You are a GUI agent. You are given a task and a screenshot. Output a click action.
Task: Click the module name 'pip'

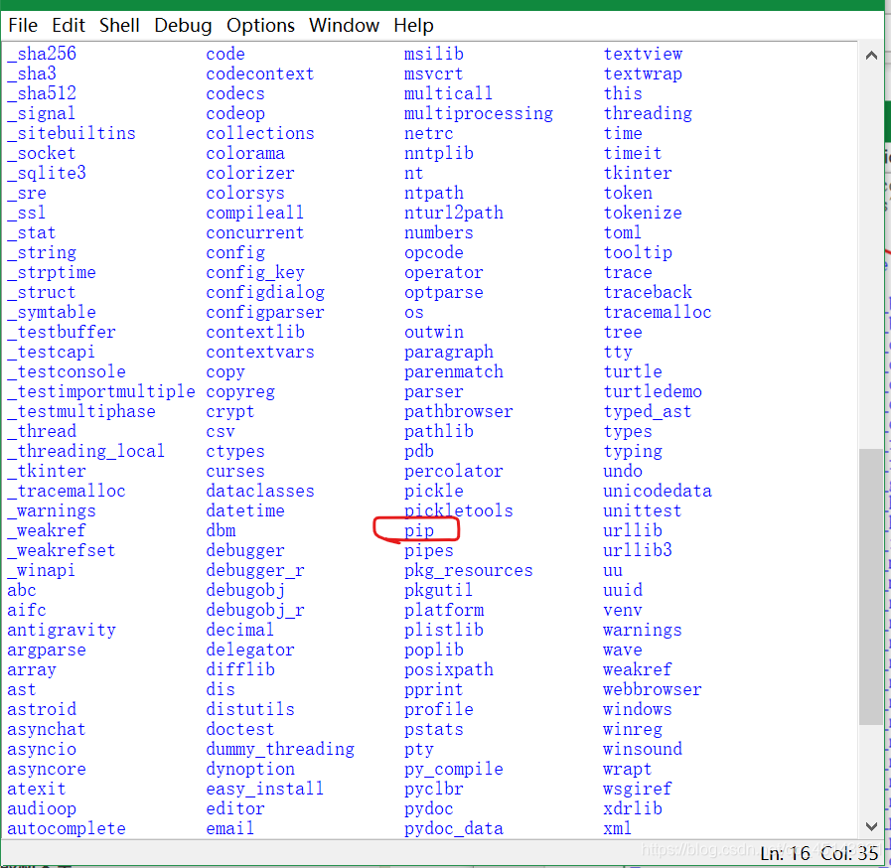click(419, 530)
